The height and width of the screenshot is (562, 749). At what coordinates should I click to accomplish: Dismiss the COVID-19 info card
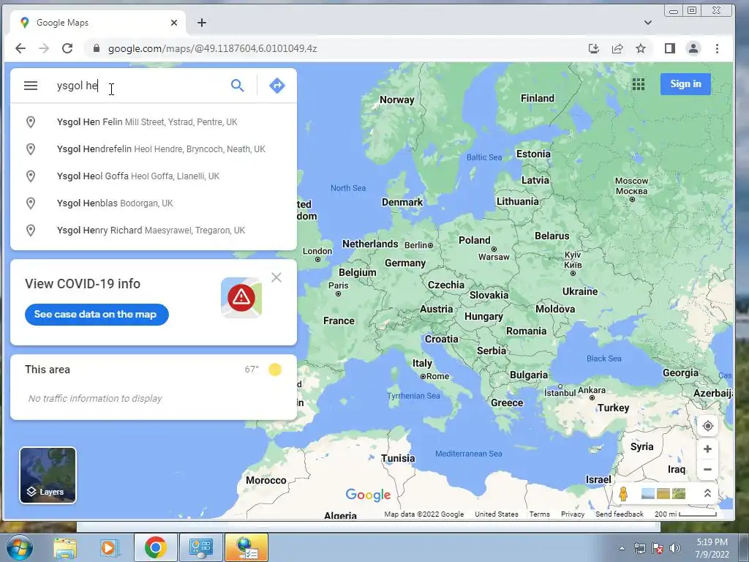point(276,277)
